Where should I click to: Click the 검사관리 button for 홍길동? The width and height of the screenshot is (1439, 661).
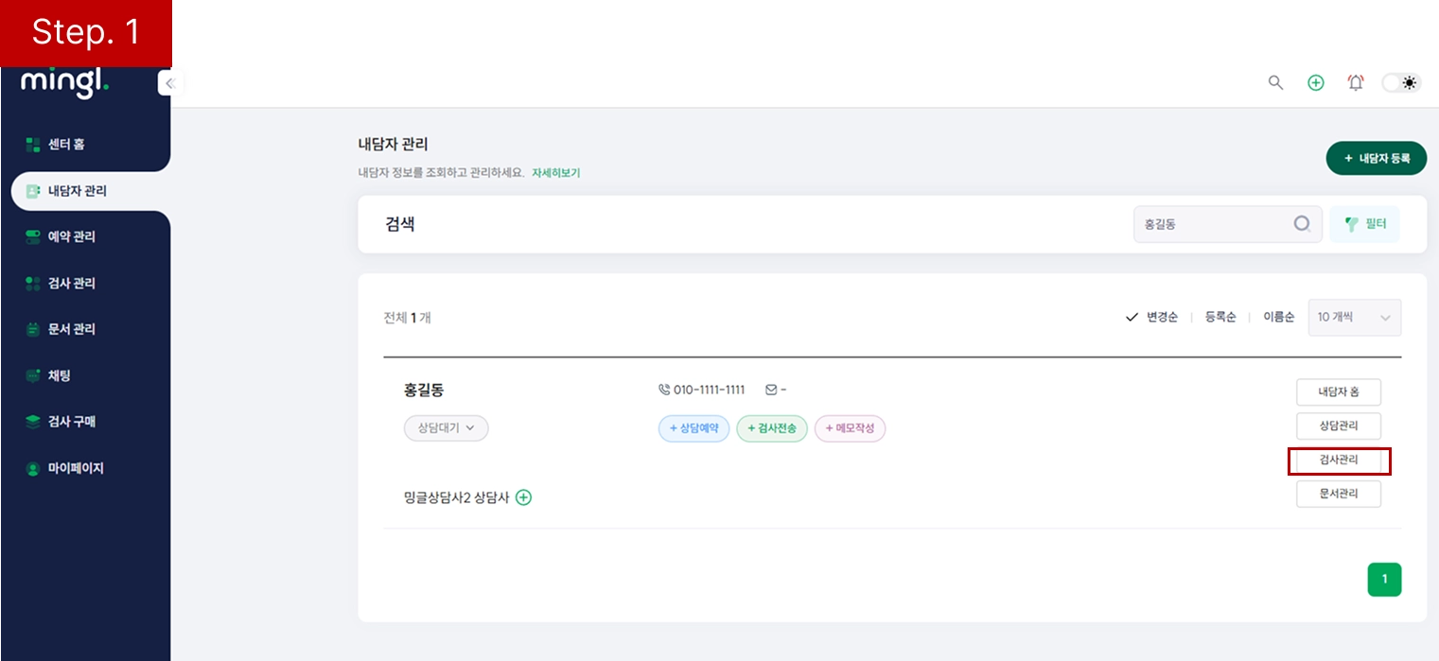pos(1338,461)
